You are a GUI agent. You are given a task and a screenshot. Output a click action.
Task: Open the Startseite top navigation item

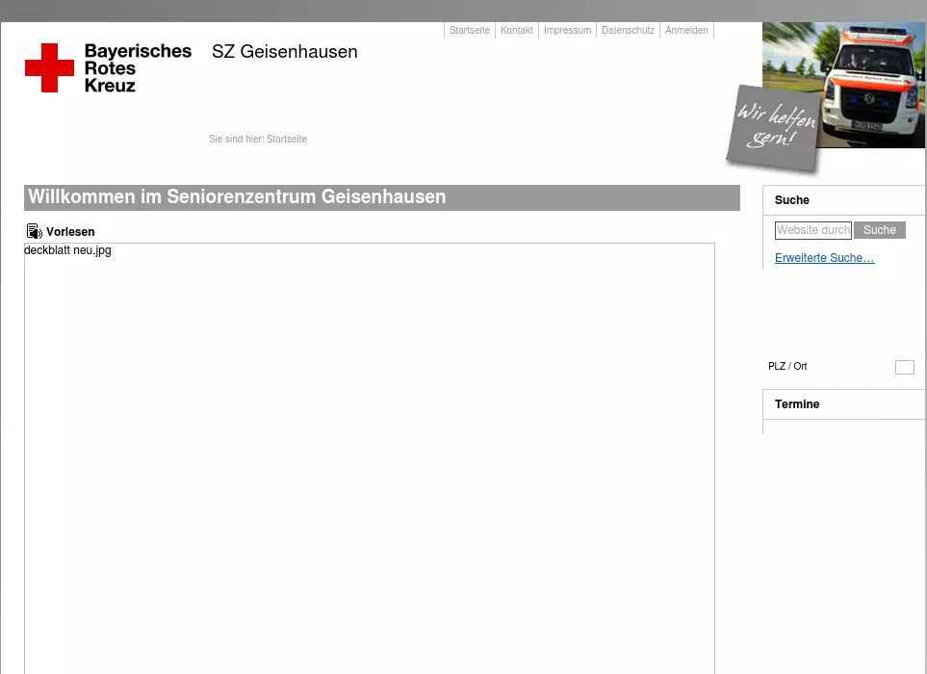pyautogui.click(x=469, y=31)
